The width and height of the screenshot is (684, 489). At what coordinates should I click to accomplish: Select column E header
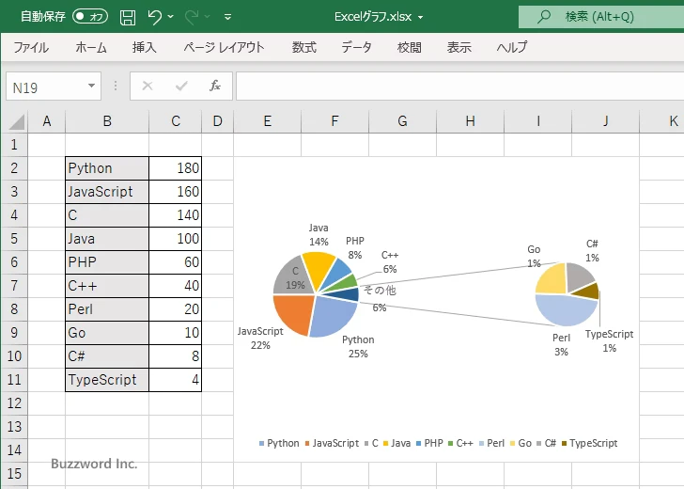pos(268,121)
